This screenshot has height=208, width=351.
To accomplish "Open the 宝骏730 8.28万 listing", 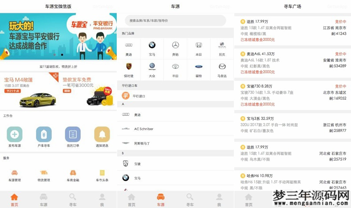I will (292, 95).
